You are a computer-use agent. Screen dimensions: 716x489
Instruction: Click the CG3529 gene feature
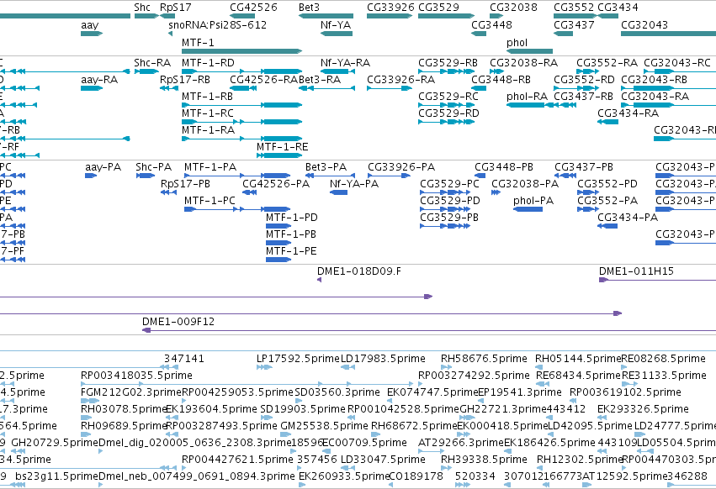coord(446,16)
